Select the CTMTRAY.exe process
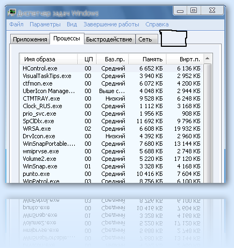 112,98
